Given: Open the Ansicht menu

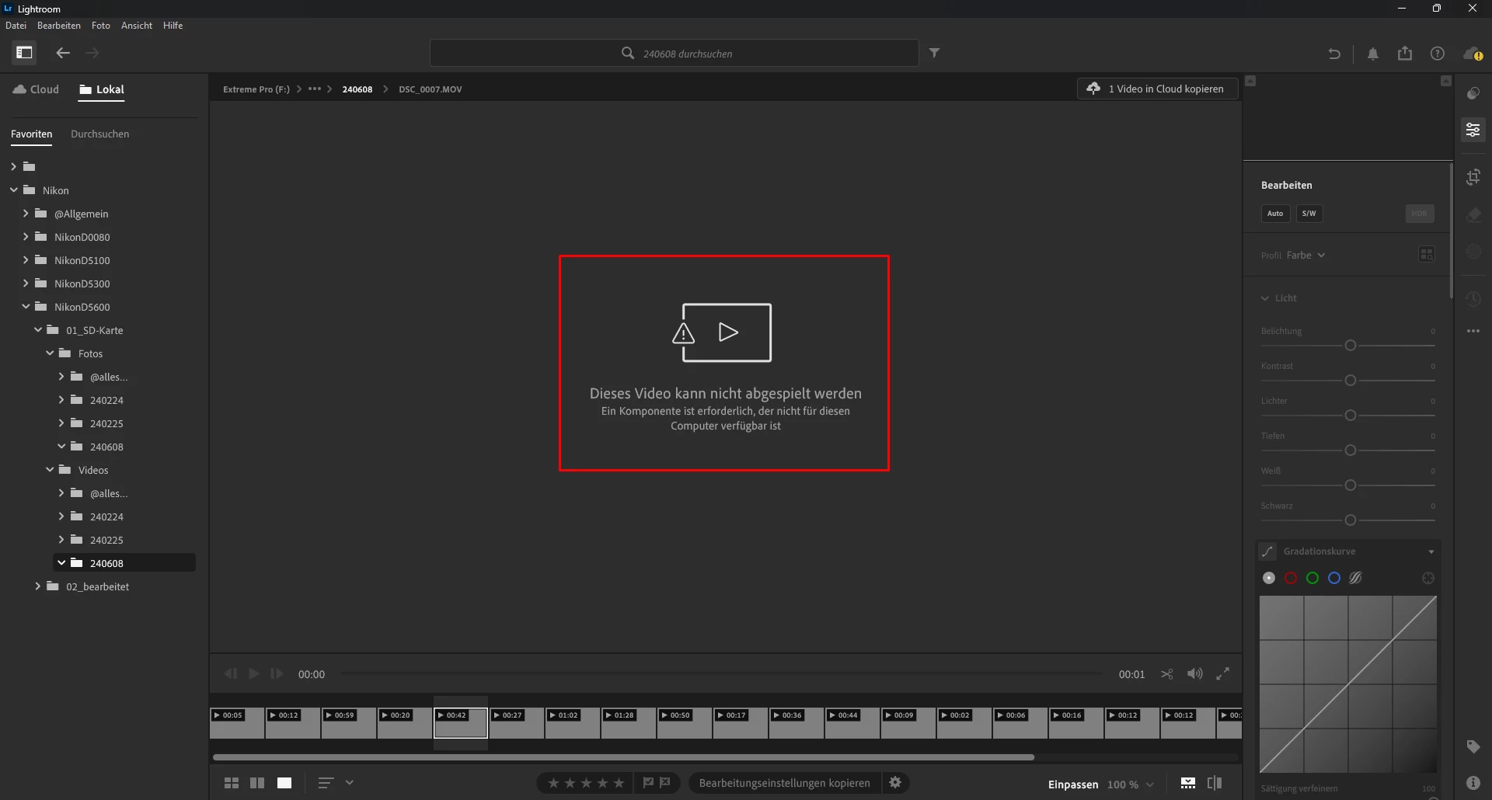Looking at the screenshot, I should 137,26.
